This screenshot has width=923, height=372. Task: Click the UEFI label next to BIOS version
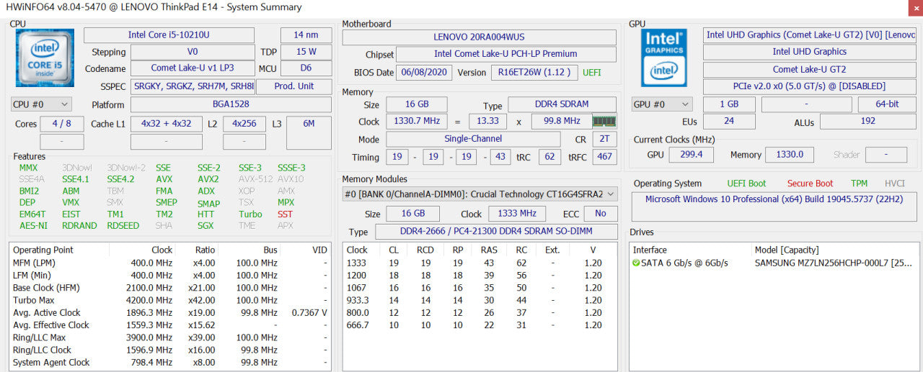(x=591, y=73)
